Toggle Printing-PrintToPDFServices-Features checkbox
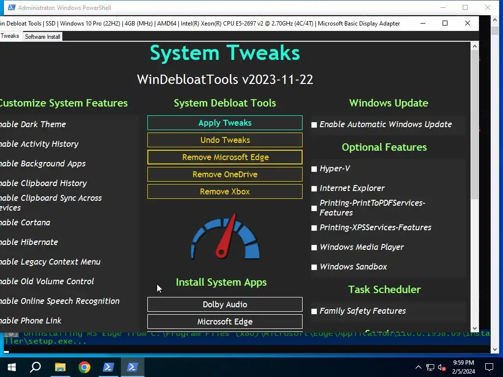 (x=314, y=208)
